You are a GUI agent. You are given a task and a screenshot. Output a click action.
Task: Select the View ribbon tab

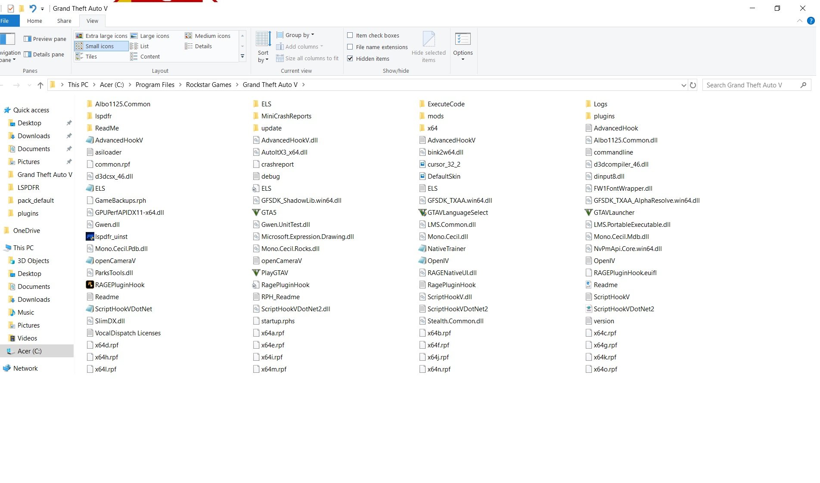92,21
